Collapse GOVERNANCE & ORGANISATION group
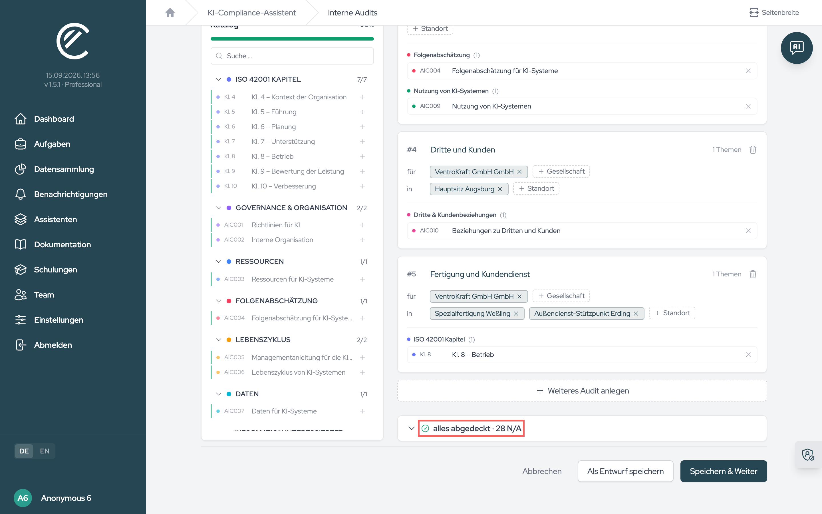Viewport: 822px width, 514px height. [x=218, y=208]
